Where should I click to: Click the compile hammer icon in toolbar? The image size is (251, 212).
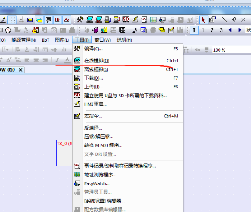(80, 20)
